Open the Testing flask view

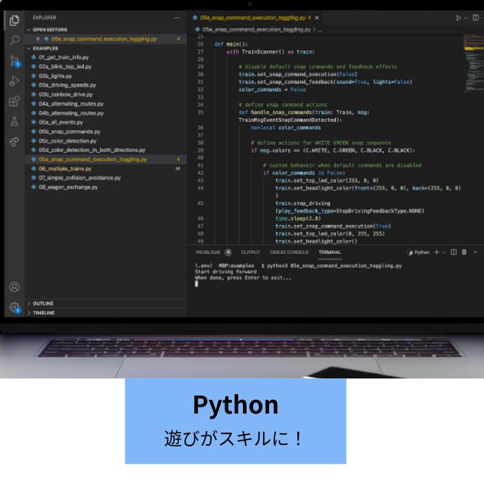click(14, 121)
